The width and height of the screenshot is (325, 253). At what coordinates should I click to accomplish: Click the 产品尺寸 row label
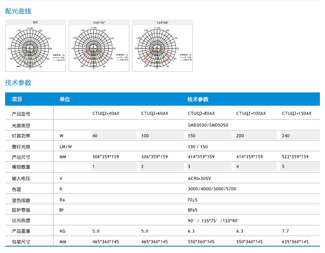point(21,157)
